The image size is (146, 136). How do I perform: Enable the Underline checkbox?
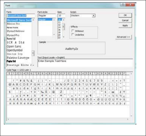coord(73,35)
